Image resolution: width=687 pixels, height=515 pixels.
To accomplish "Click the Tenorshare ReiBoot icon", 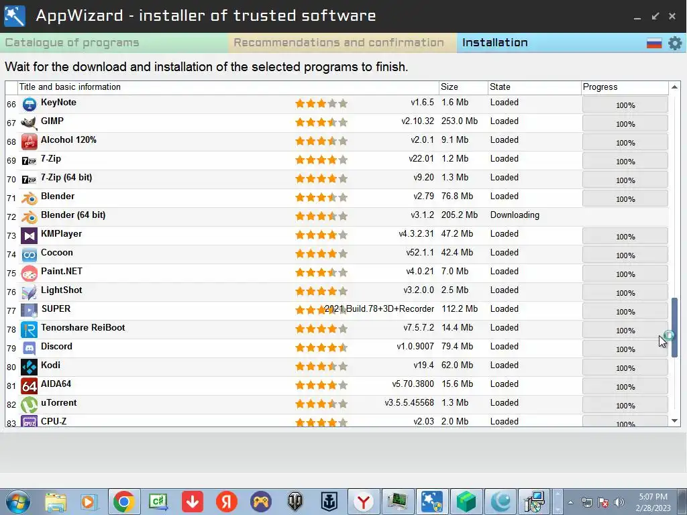I will click(x=30, y=330).
